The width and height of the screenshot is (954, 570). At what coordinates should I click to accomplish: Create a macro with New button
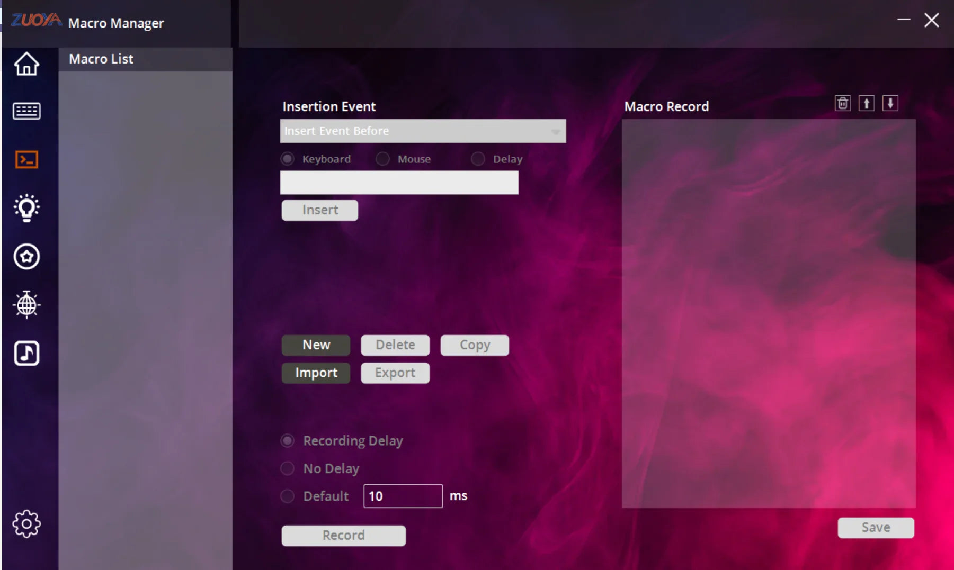(316, 345)
